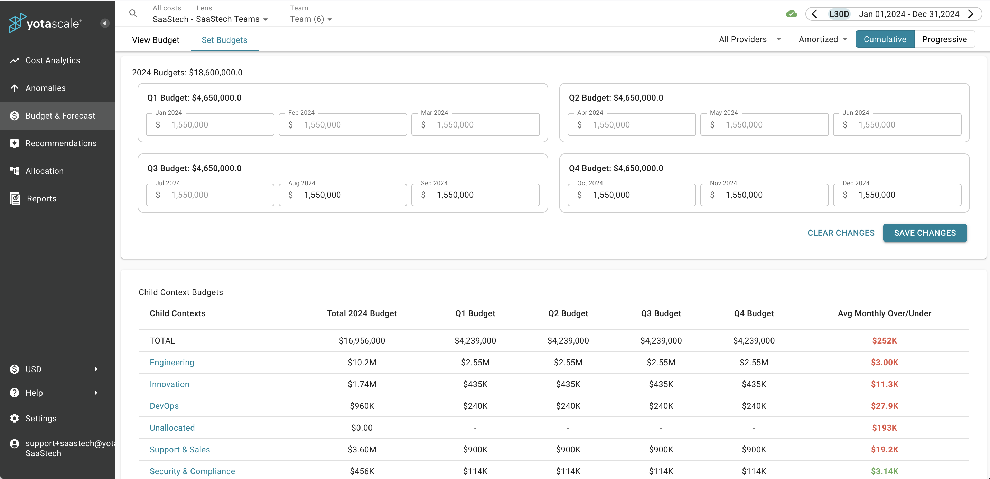Click the USD currency icon
The image size is (990, 479).
point(15,369)
